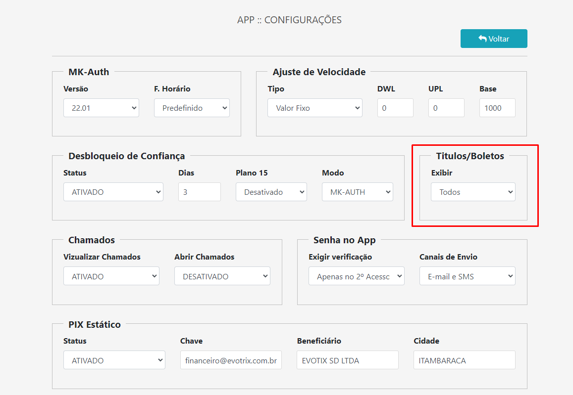Select the Chave field with the email address
Image resolution: width=573 pixels, height=395 pixels.
231,359
